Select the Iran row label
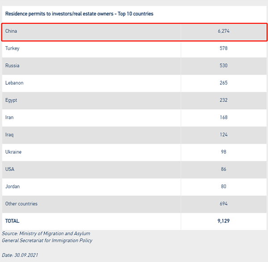268x262 pixels. (x=9, y=118)
